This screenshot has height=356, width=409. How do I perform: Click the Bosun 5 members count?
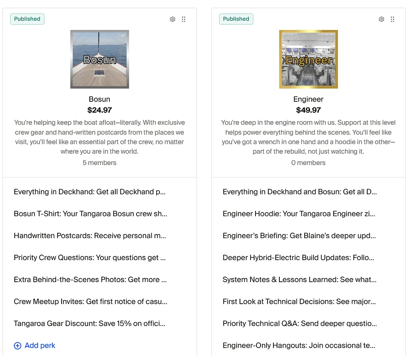point(99,163)
